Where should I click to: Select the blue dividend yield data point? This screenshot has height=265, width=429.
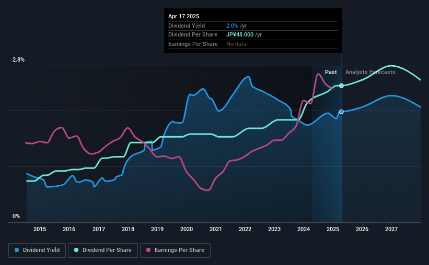pyautogui.click(x=341, y=112)
